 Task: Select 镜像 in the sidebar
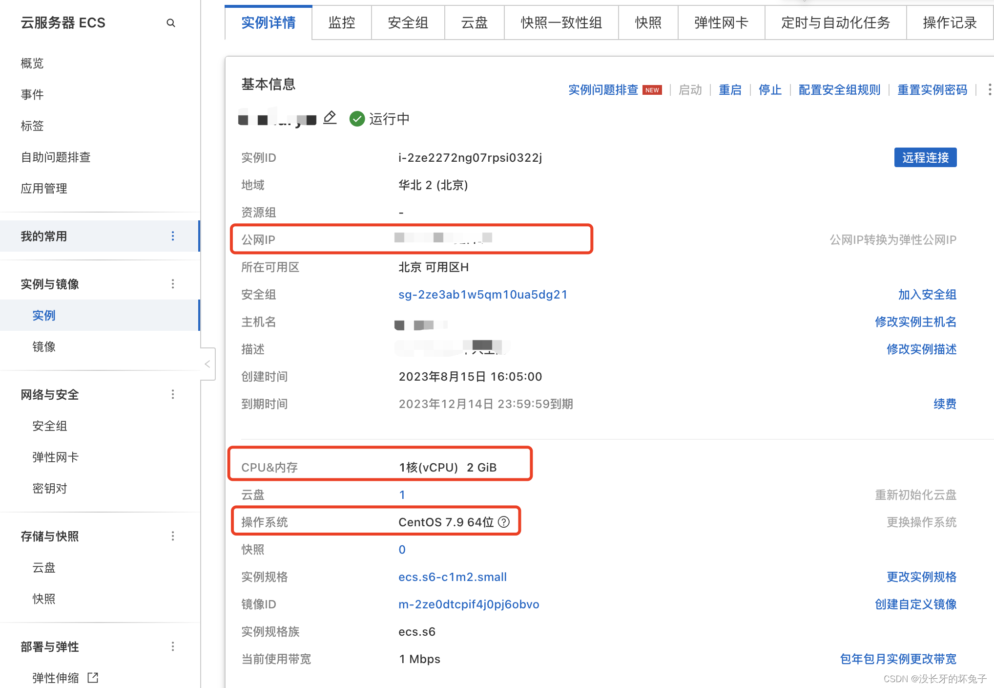pos(44,347)
